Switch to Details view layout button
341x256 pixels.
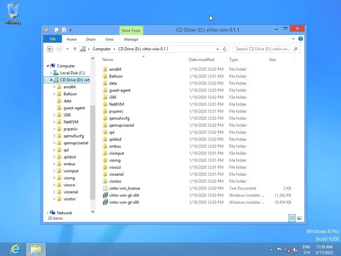point(292,218)
